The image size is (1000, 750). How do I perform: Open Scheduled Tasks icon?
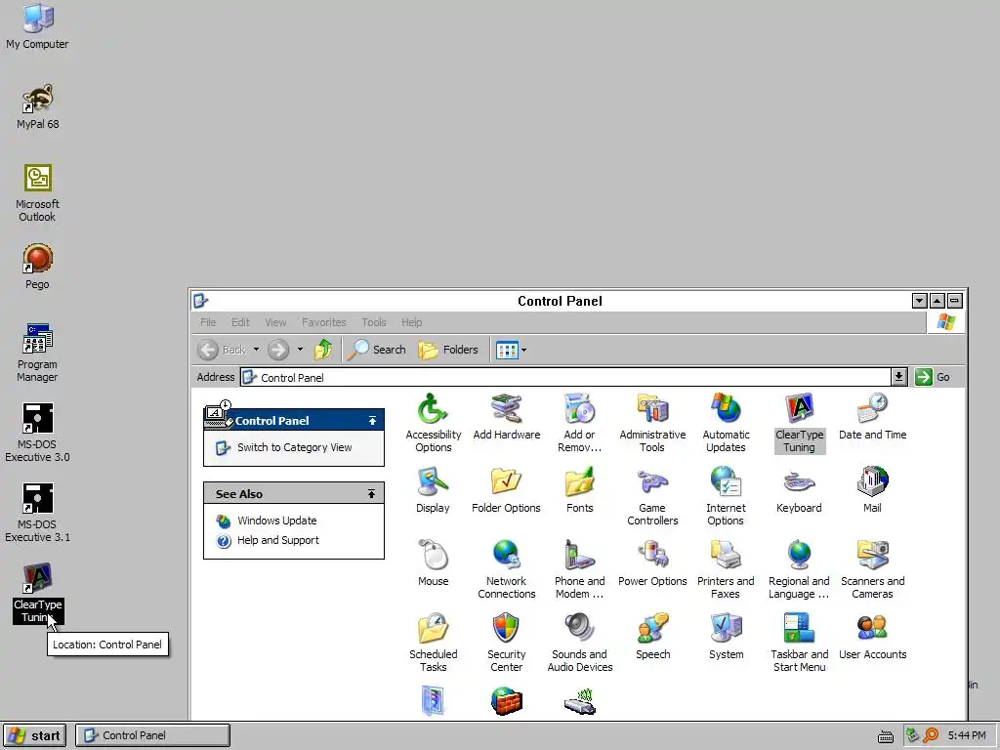(x=433, y=643)
